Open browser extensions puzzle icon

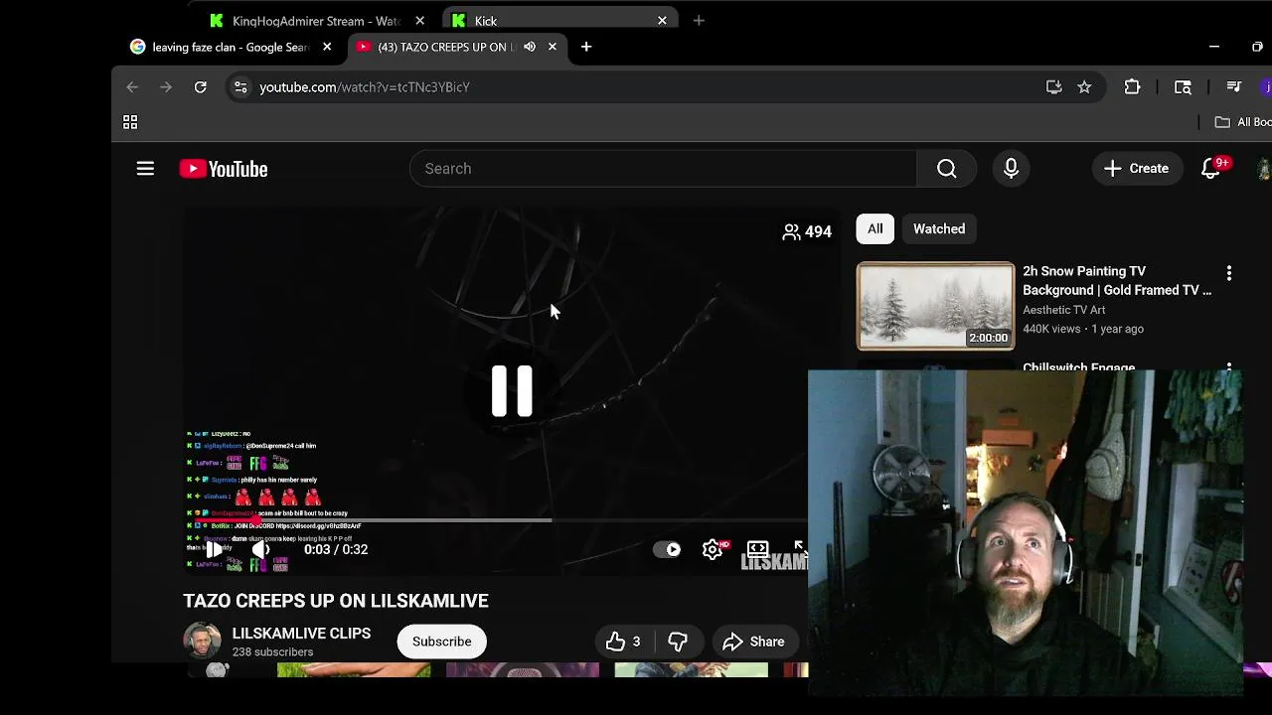1132,87
